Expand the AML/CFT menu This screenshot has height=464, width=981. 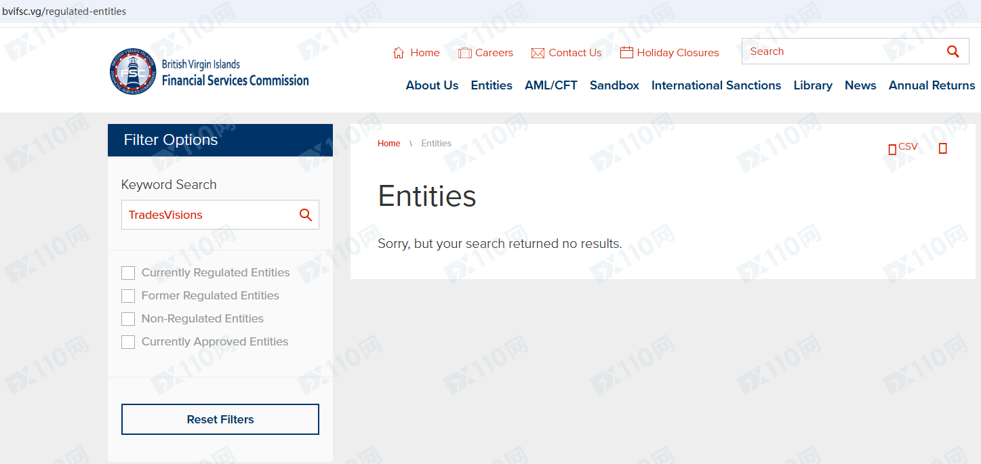[x=550, y=85]
